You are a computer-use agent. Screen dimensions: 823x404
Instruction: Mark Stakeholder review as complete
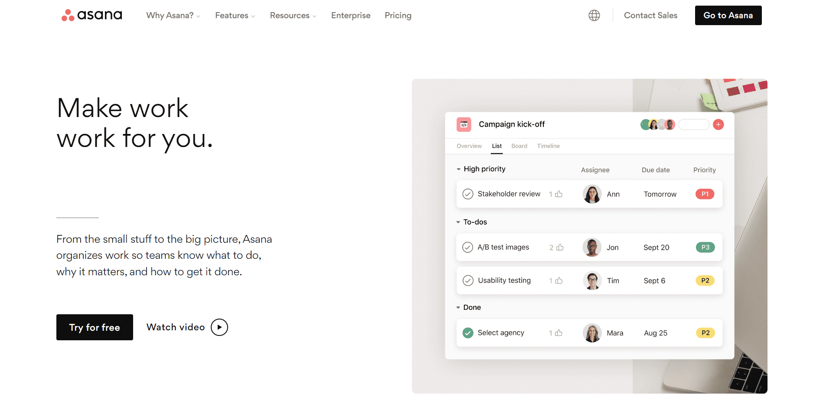point(467,194)
